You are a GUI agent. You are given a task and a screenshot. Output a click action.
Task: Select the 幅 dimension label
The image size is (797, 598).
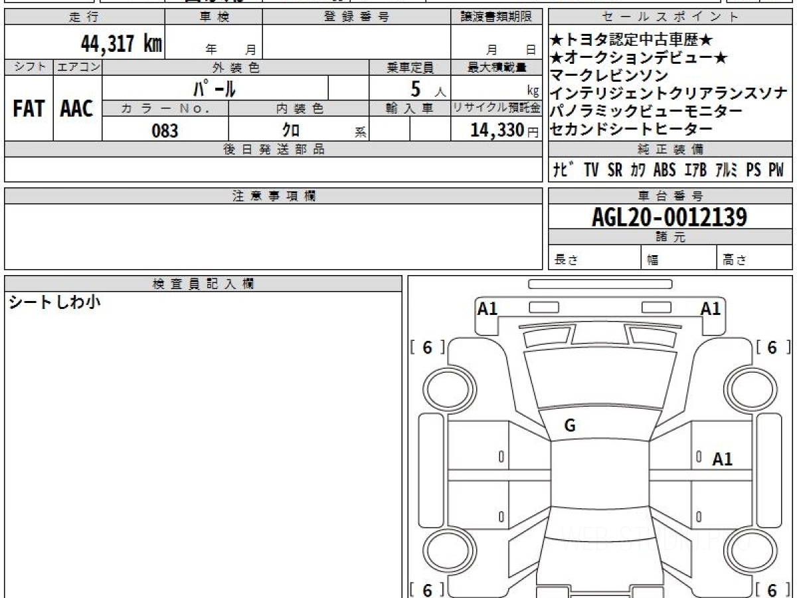(653, 260)
